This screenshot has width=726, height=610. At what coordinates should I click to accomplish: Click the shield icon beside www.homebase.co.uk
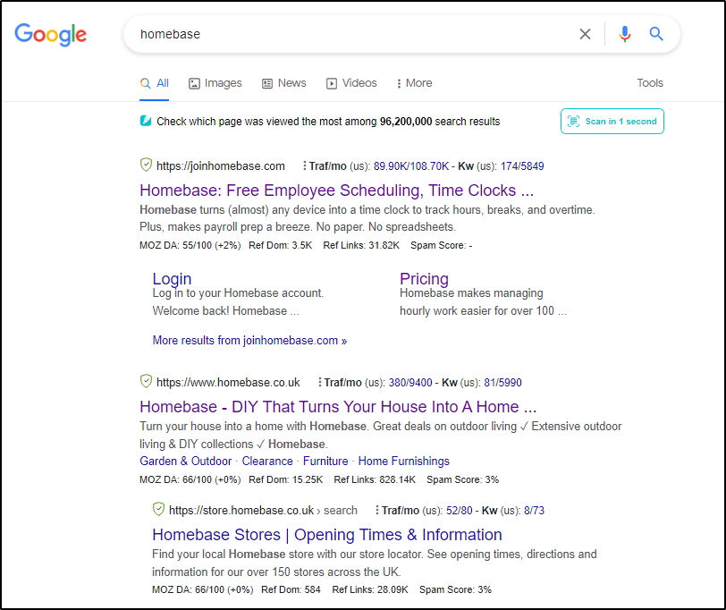(x=146, y=382)
